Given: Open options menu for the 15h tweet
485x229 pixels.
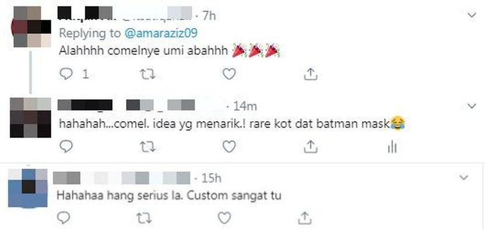Looking at the screenshot, I should pyautogui.click(x=463, y=178).
